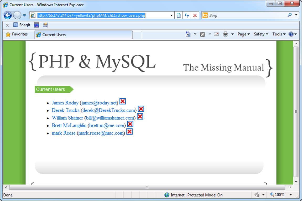Open the search provider dropdown arrow
Screen dimensions: 302x201
[296, 15]
